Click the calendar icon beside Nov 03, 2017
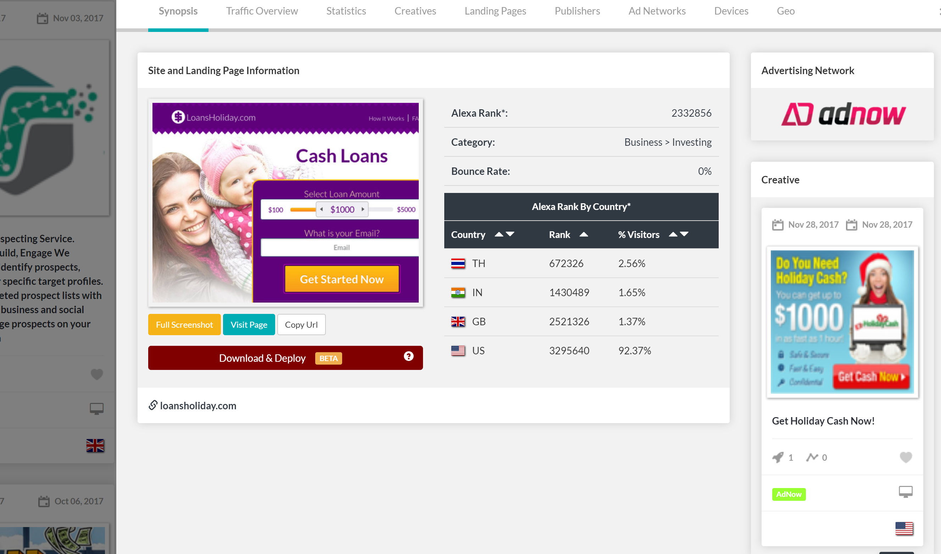 43,18
